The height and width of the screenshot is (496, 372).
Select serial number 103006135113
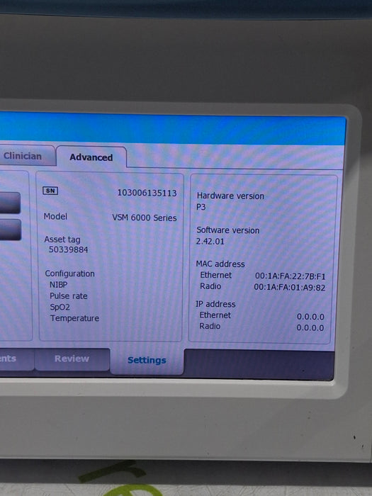[x=147, y=193]
